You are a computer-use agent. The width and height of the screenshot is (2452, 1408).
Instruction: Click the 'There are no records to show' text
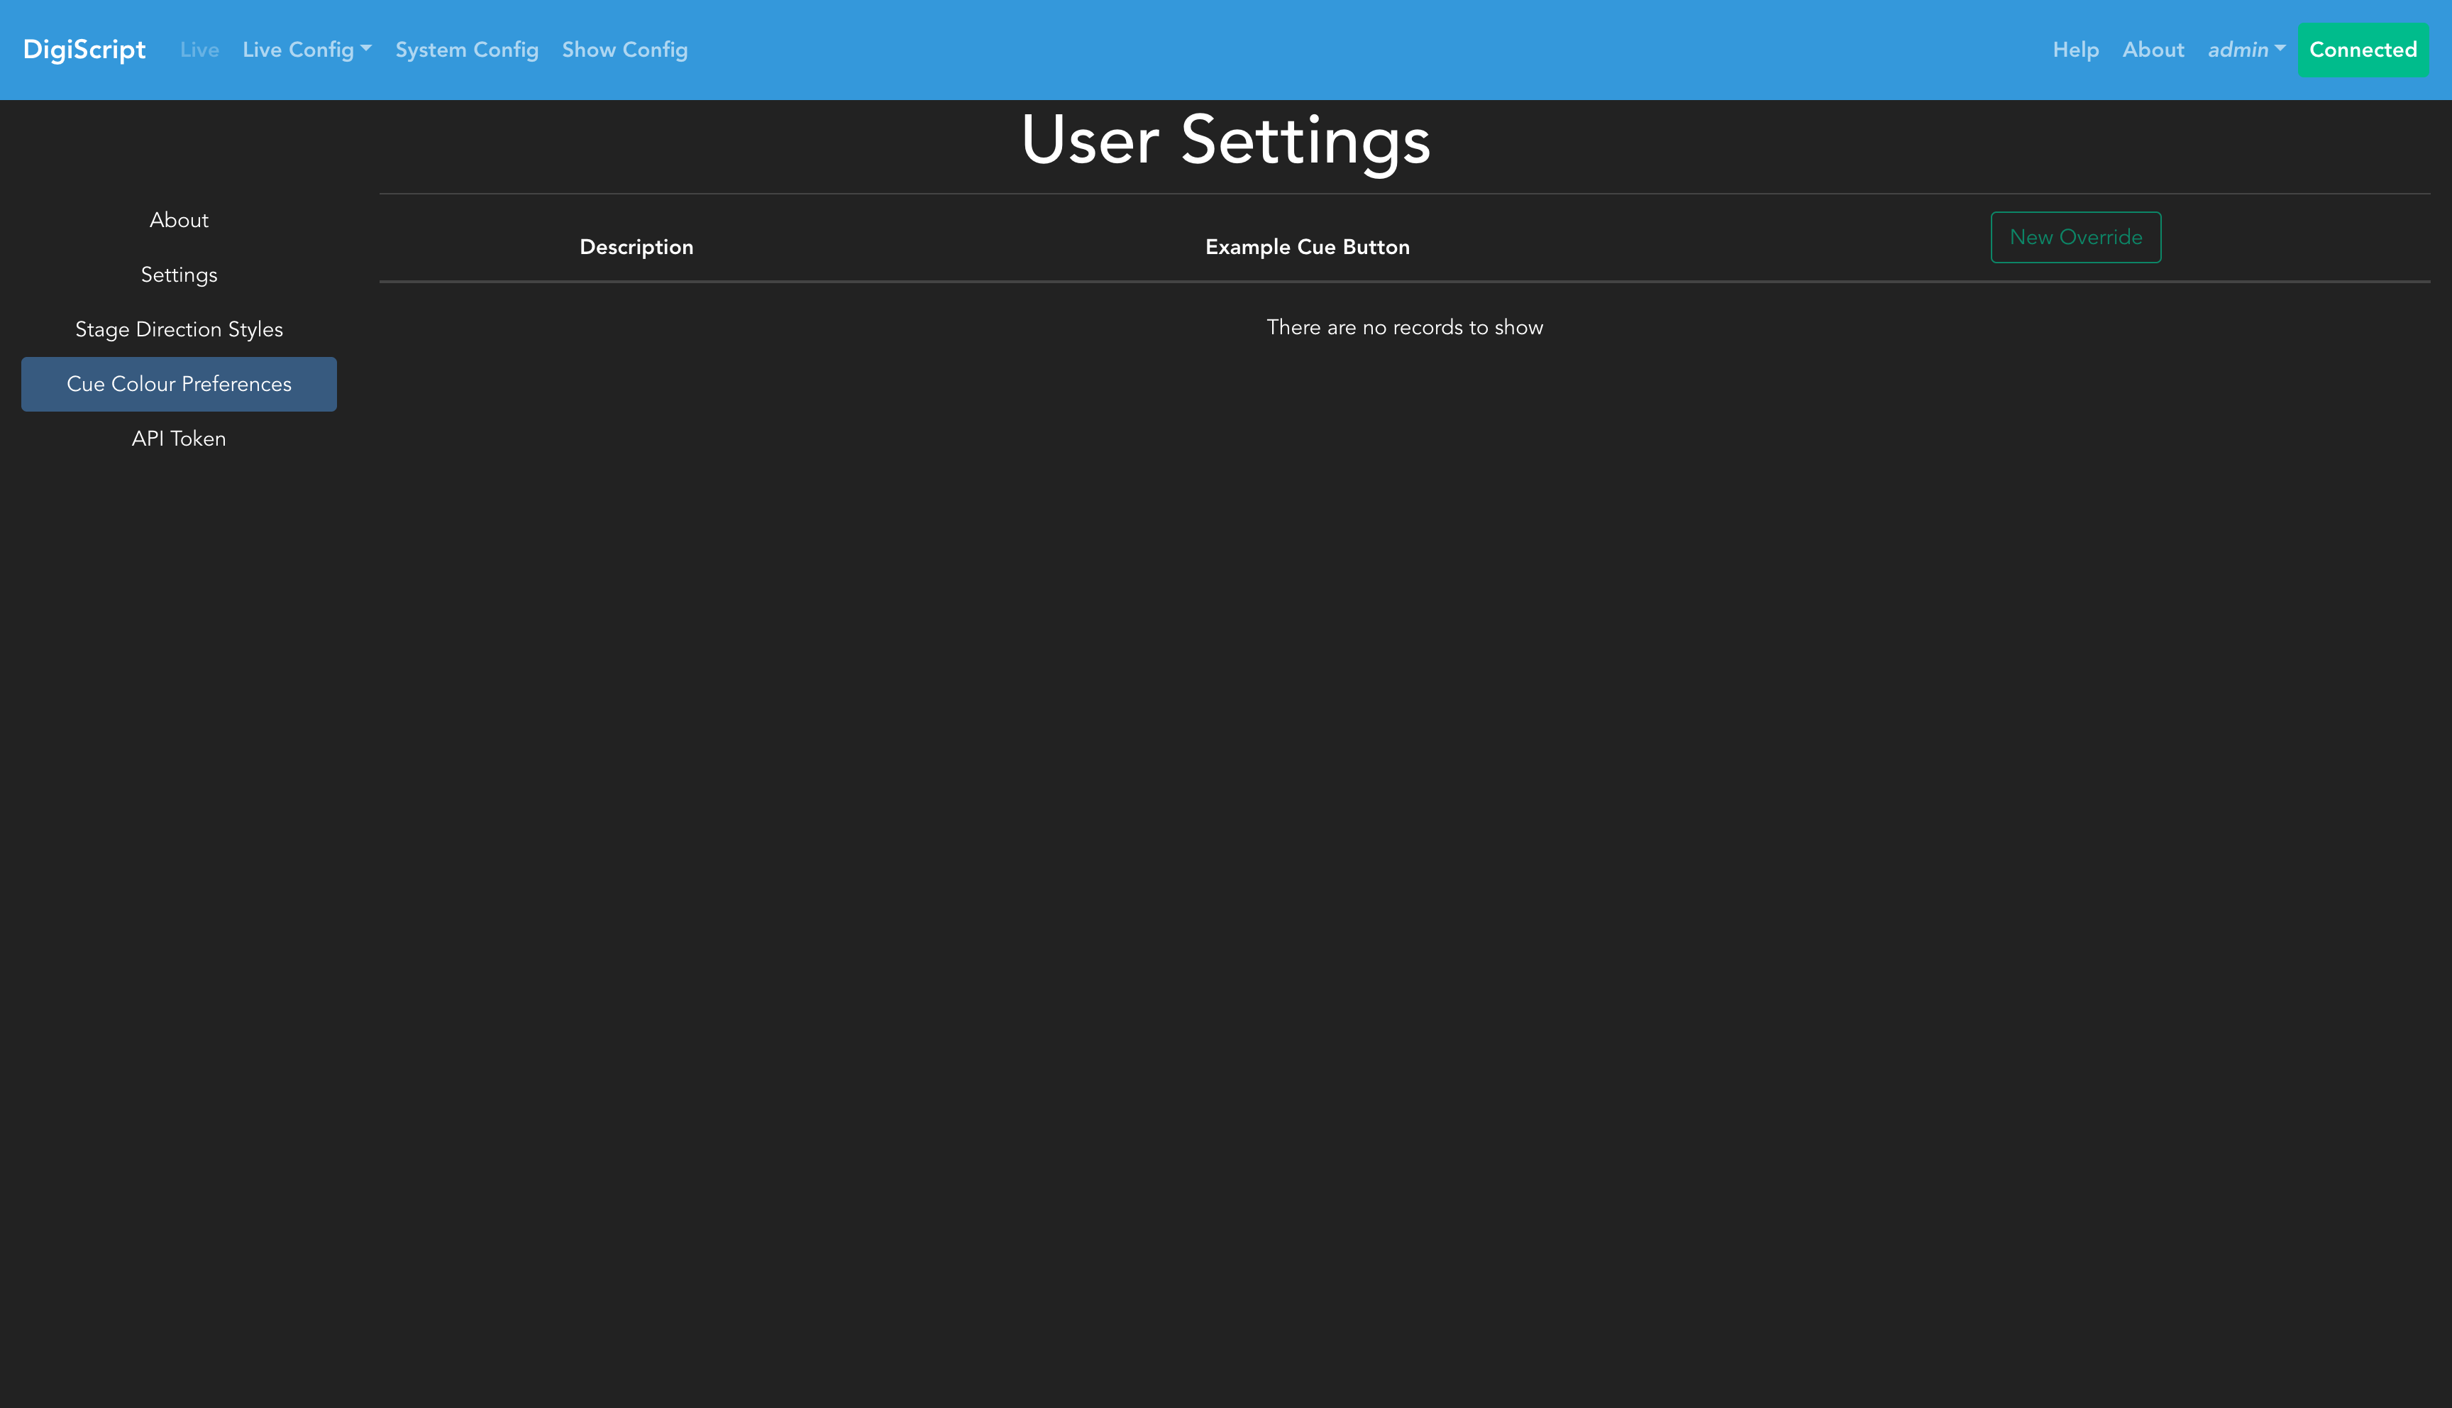click(x=1404, y=328)
